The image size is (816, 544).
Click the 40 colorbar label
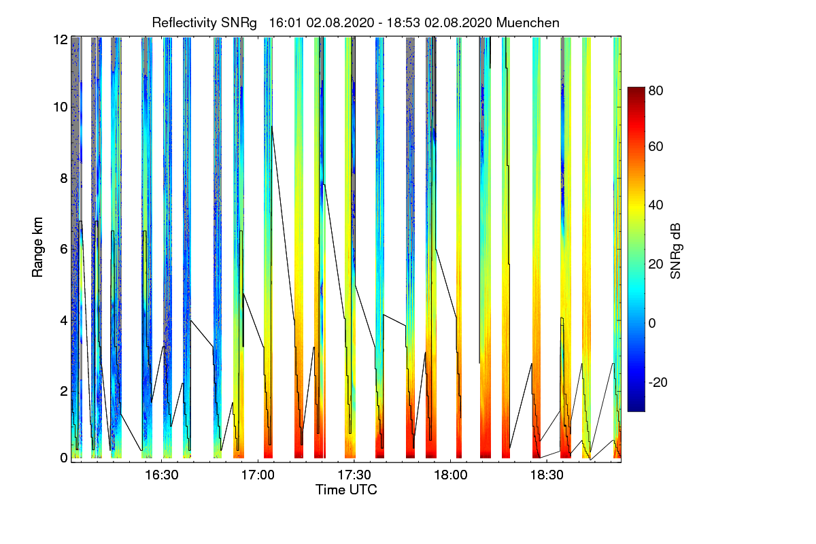[656, 205]
